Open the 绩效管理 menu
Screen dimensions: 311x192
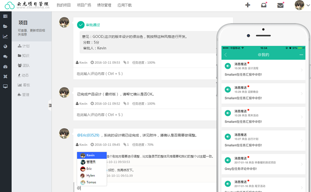(x=104, y=5)
